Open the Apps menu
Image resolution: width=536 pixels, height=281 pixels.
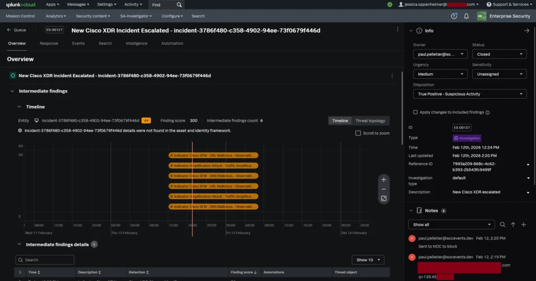[52, 4]
